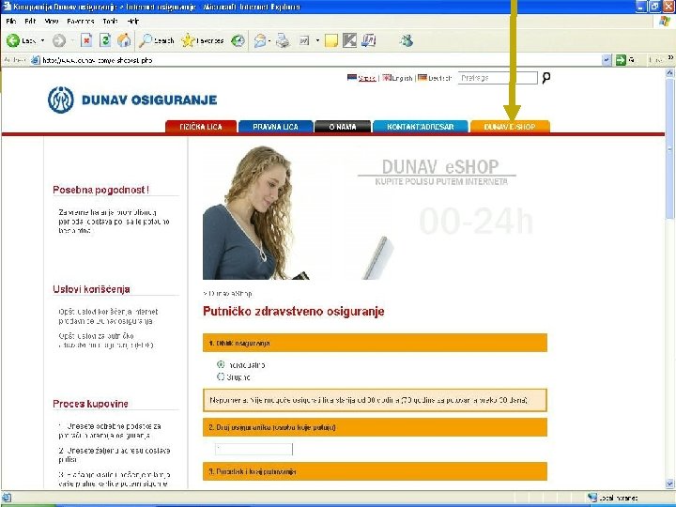The image size is (676, 507).
Task: Click the scroll up arrow of the page
Action: click(670, 73)
